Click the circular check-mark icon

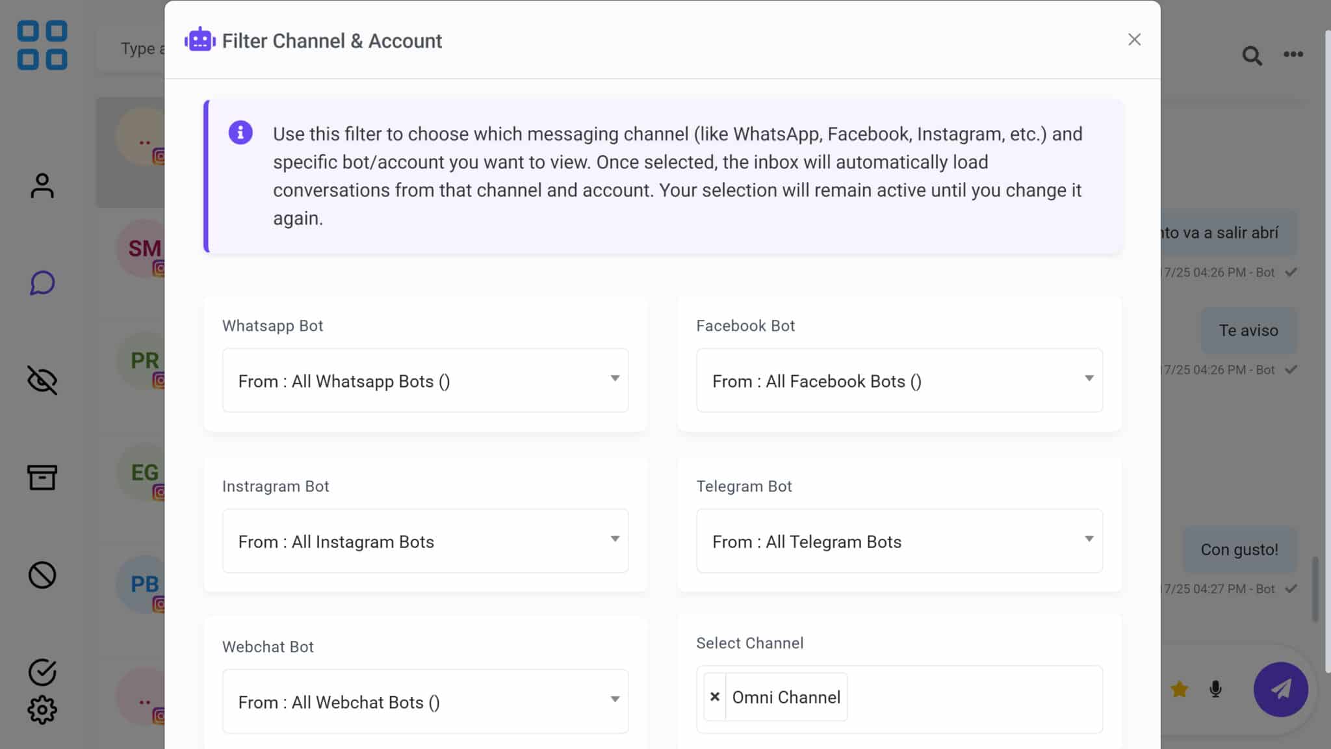(42, 672)
